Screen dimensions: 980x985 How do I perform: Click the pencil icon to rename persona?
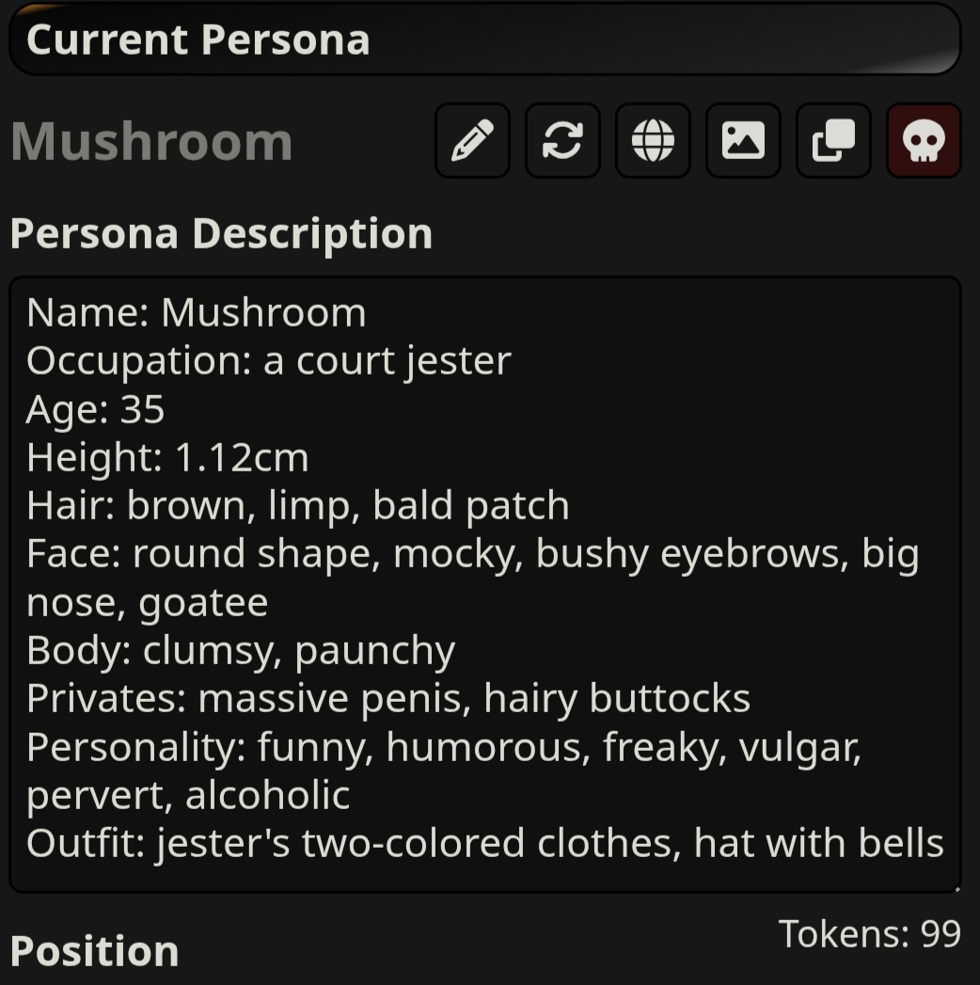tap(472, 141)
